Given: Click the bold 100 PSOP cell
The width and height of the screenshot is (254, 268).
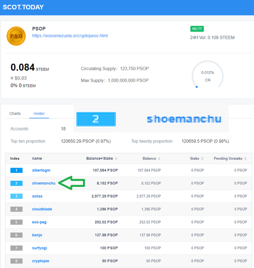Looking at the screenshot, I should coord(109,248).
